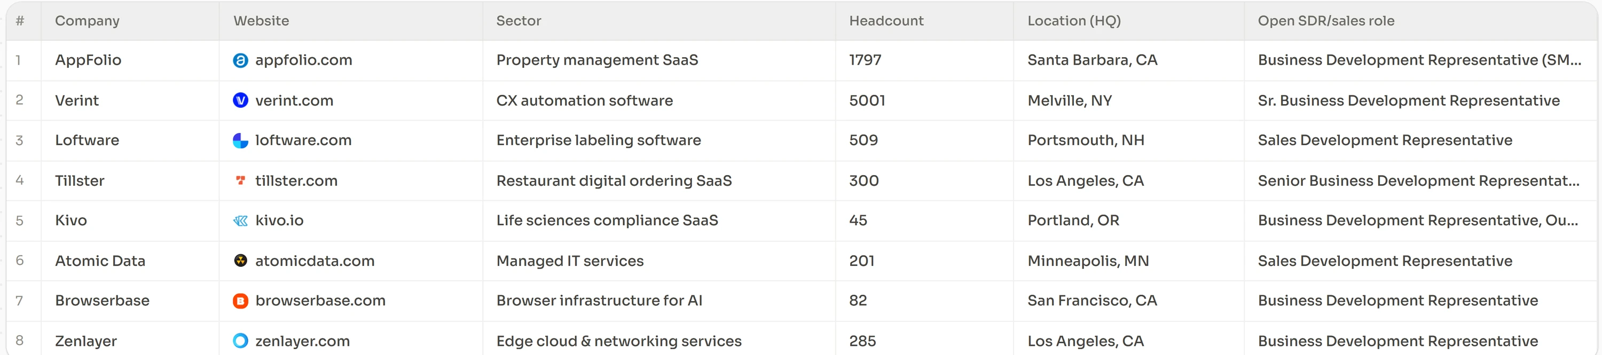Click the Melville, NY location cell
The image size is (1602, 355).
click(x=1129, y=101)
